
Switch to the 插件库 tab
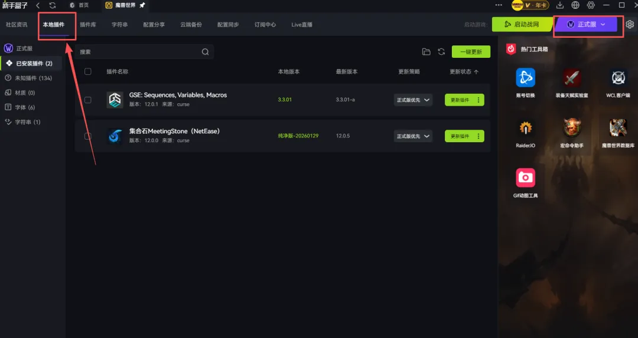[x=88, y=24]
